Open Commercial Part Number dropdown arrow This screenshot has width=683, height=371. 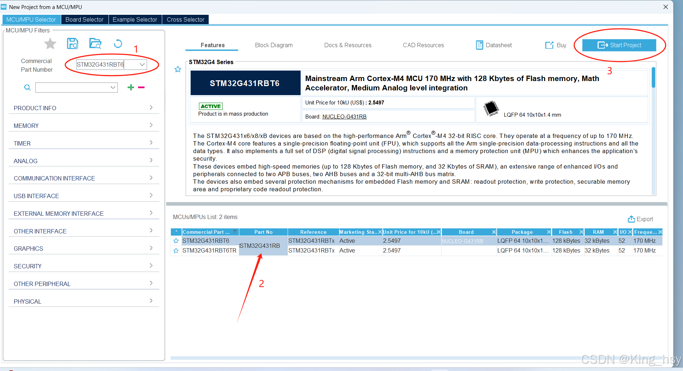(142, 64)
